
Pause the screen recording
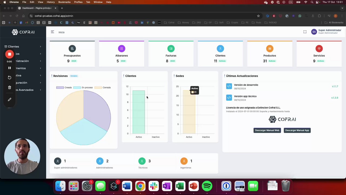point(9,68)
